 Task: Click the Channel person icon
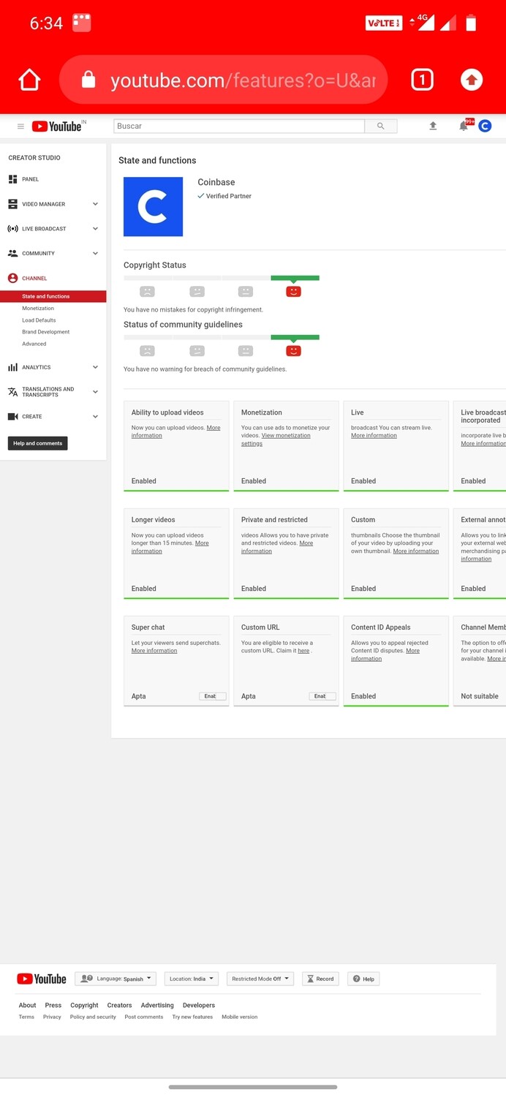coord(12,278)
